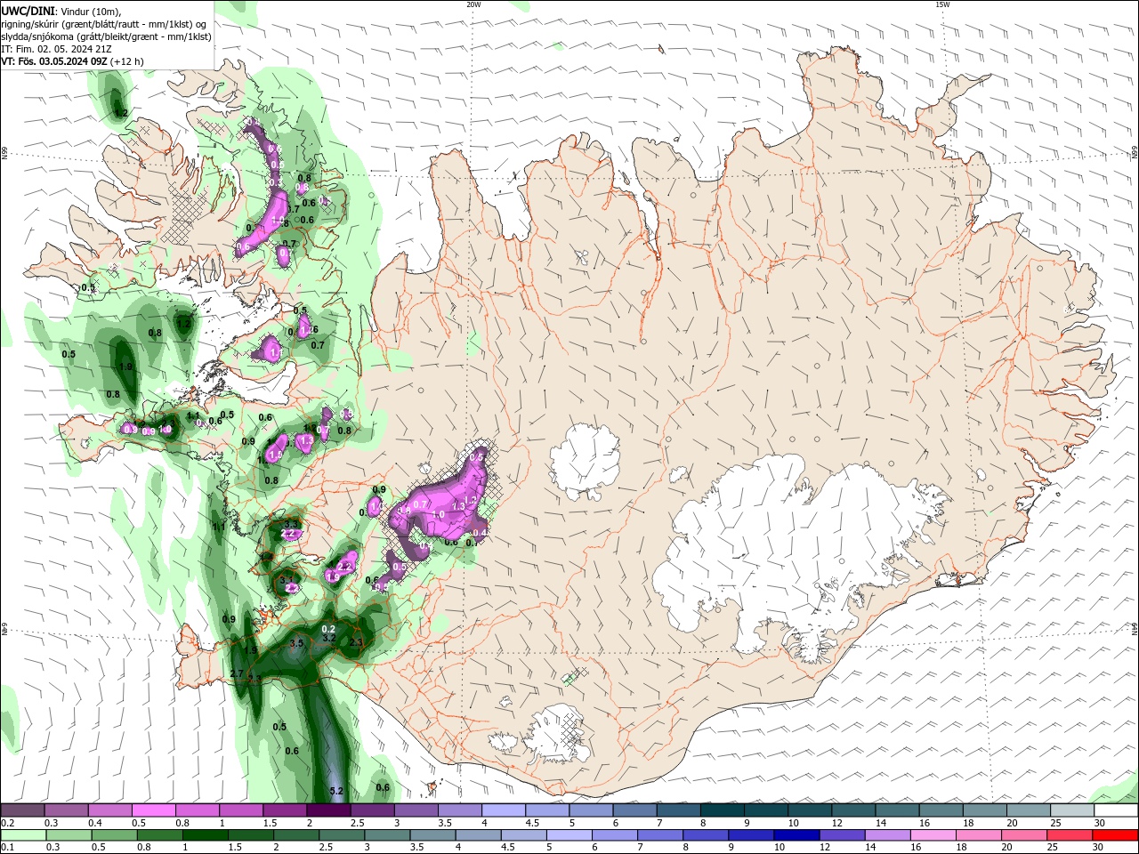Select the 0.5 green swatch in bottom scale
The width and height of the screenshot is (1139, 854).
[x=114, y=835]
